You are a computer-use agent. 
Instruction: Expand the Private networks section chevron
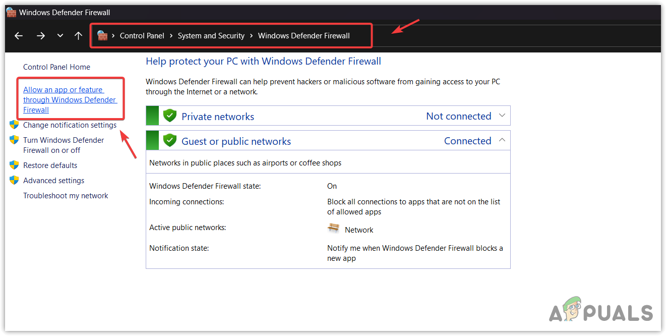[x=502, y=116]
